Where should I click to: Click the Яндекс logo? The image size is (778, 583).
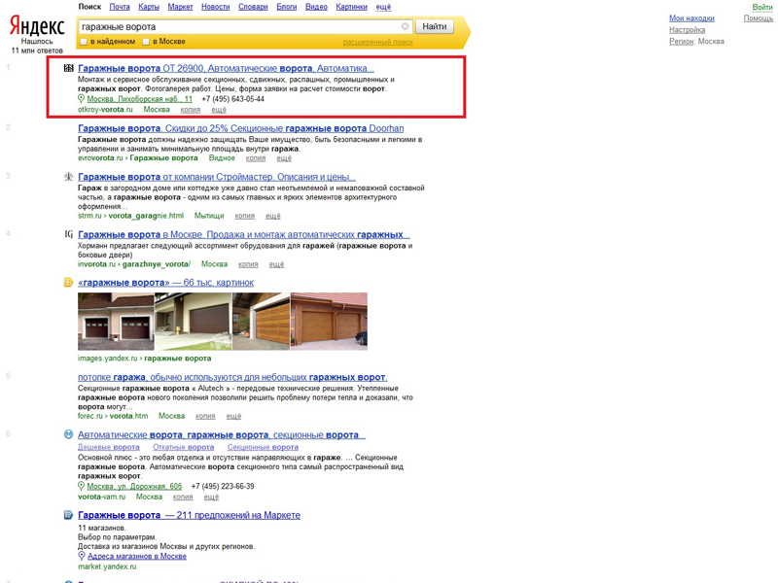point(37,26)
